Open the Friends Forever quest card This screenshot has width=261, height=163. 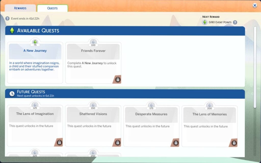coord(93,63)
